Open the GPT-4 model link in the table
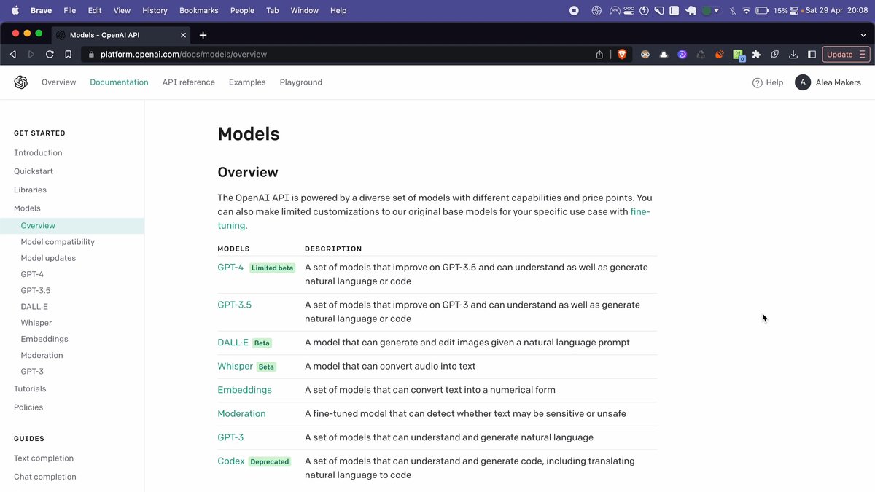The height and width of the screenshot is (492, 875). (230, 268)
